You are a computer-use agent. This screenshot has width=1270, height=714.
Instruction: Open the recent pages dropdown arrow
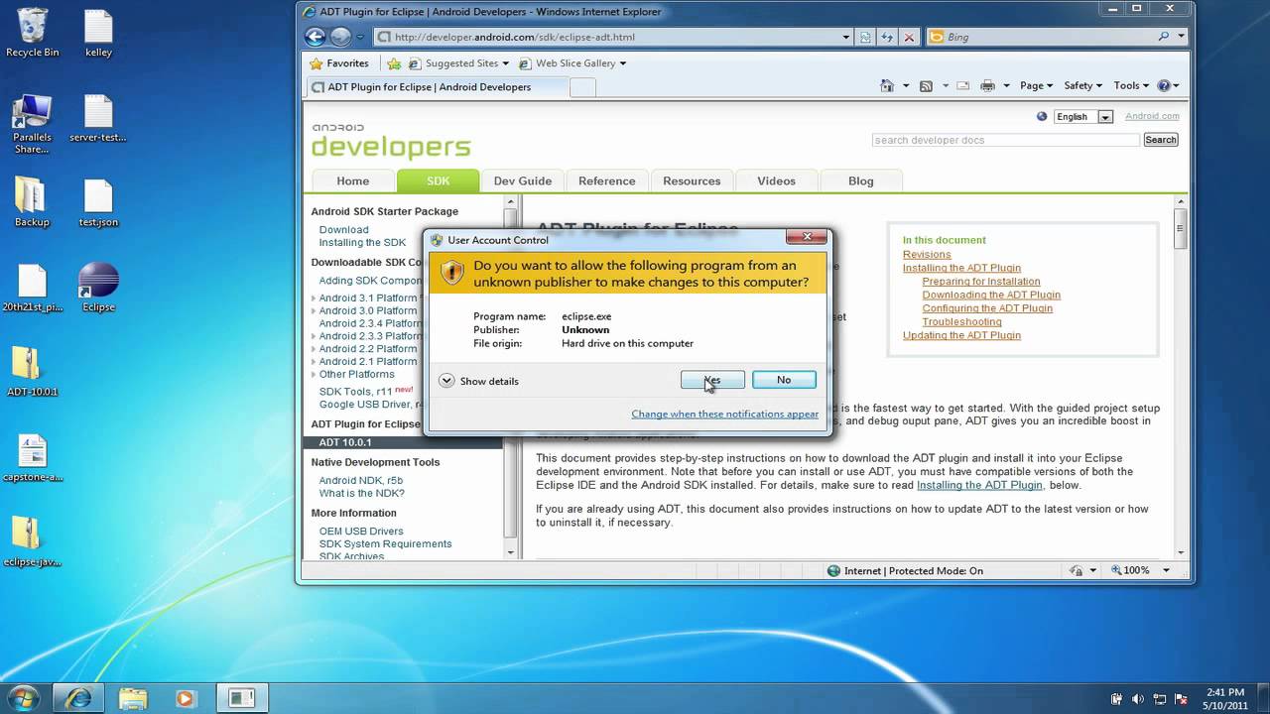tap(360, 38)
